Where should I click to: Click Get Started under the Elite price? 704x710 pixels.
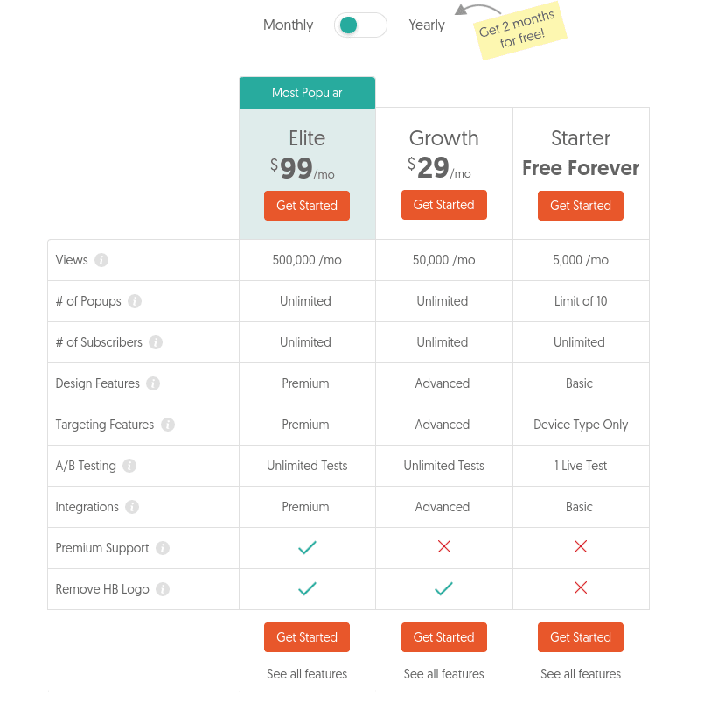click(x=307, y=206)
